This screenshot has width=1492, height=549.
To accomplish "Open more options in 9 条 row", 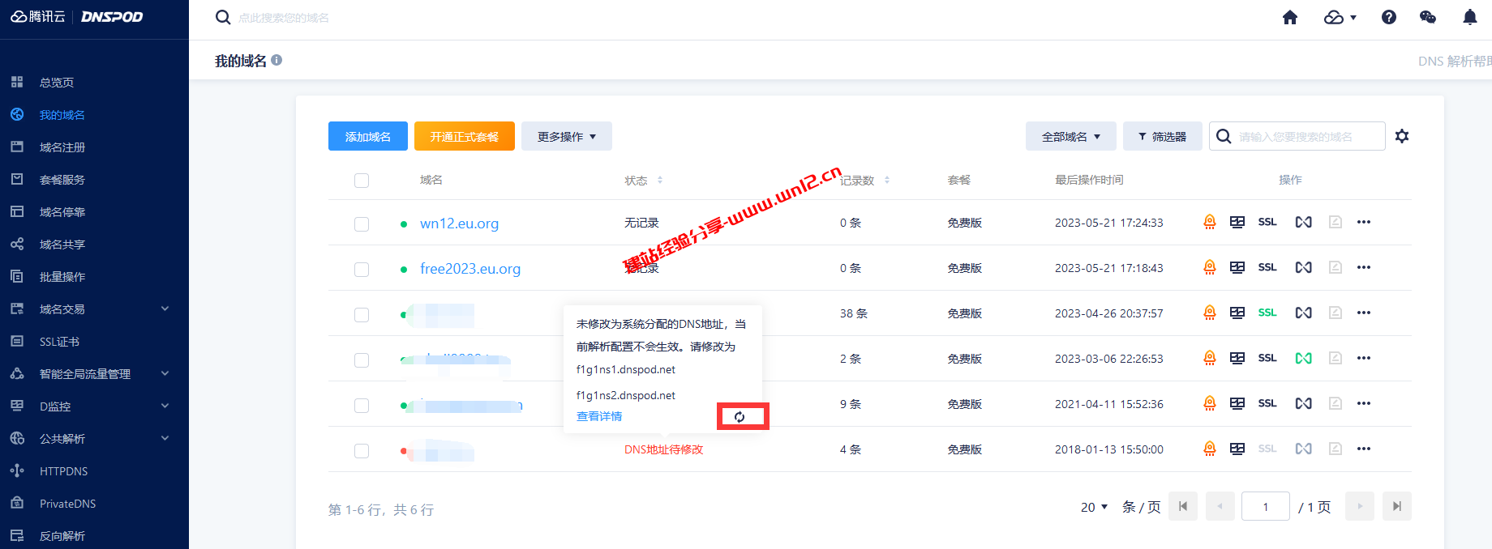I will [x=1364, y=403].
